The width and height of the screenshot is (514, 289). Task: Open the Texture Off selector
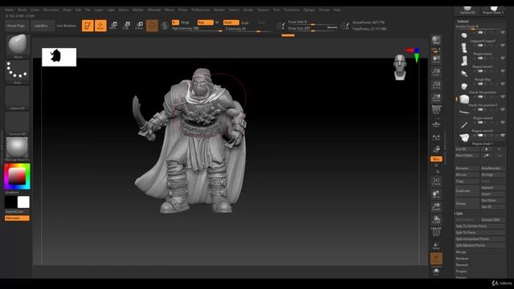pyautogui.click(x=18, y=124)
